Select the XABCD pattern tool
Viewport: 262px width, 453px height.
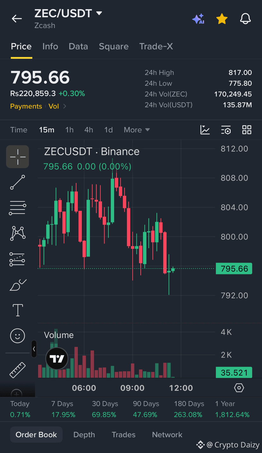coord(18,233)
